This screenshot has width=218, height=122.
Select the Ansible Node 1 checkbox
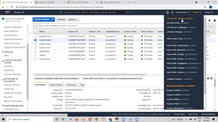coord(35,36)
